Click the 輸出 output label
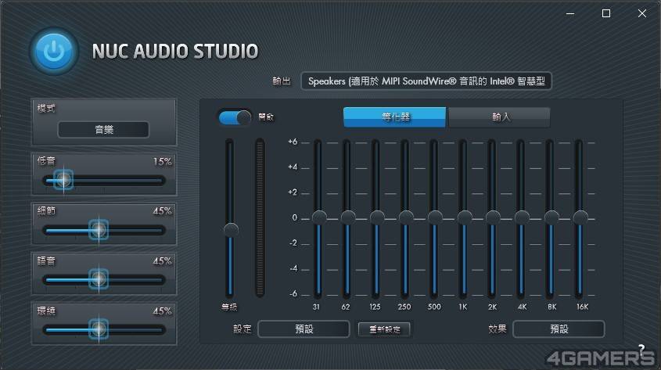The width and height of the screenshot is (661, 370). 282,81
